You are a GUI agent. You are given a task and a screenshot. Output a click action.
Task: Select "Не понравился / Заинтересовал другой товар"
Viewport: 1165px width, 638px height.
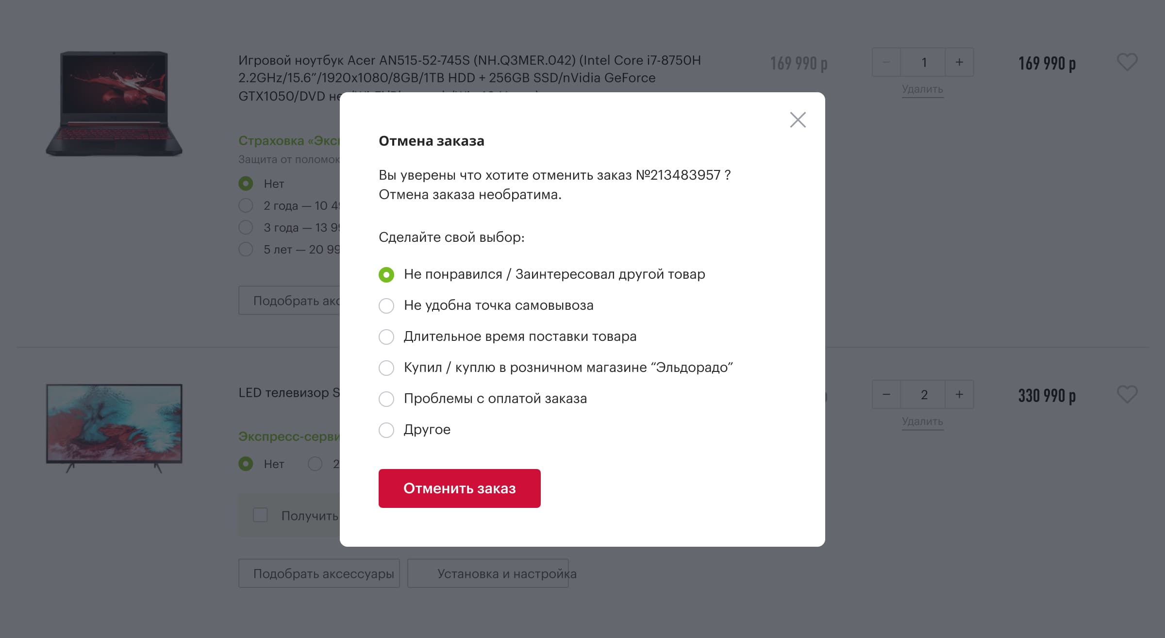click(x=386, y=275)
